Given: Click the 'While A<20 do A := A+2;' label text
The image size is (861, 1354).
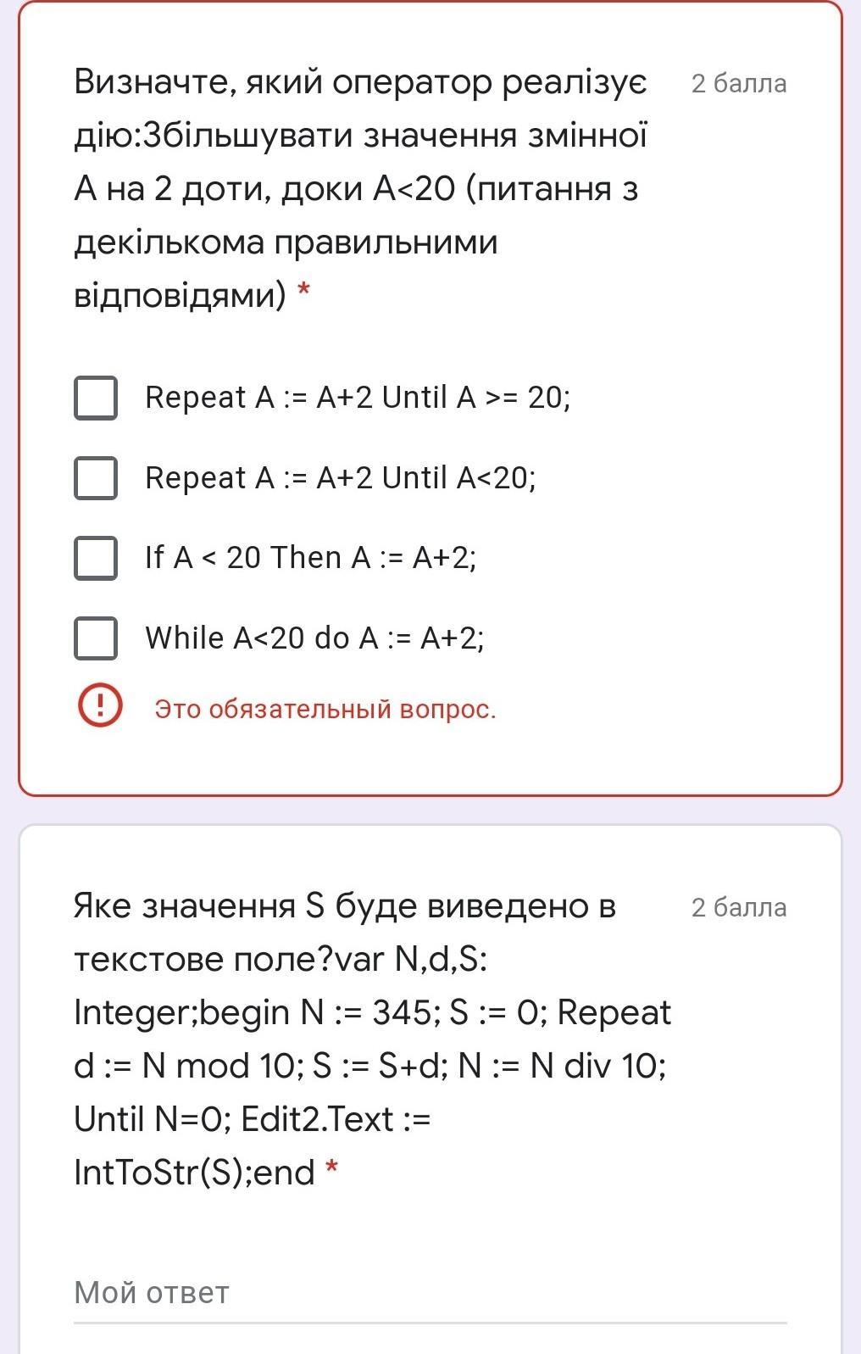Looking at the screenshot, I should tap(314, 638).
